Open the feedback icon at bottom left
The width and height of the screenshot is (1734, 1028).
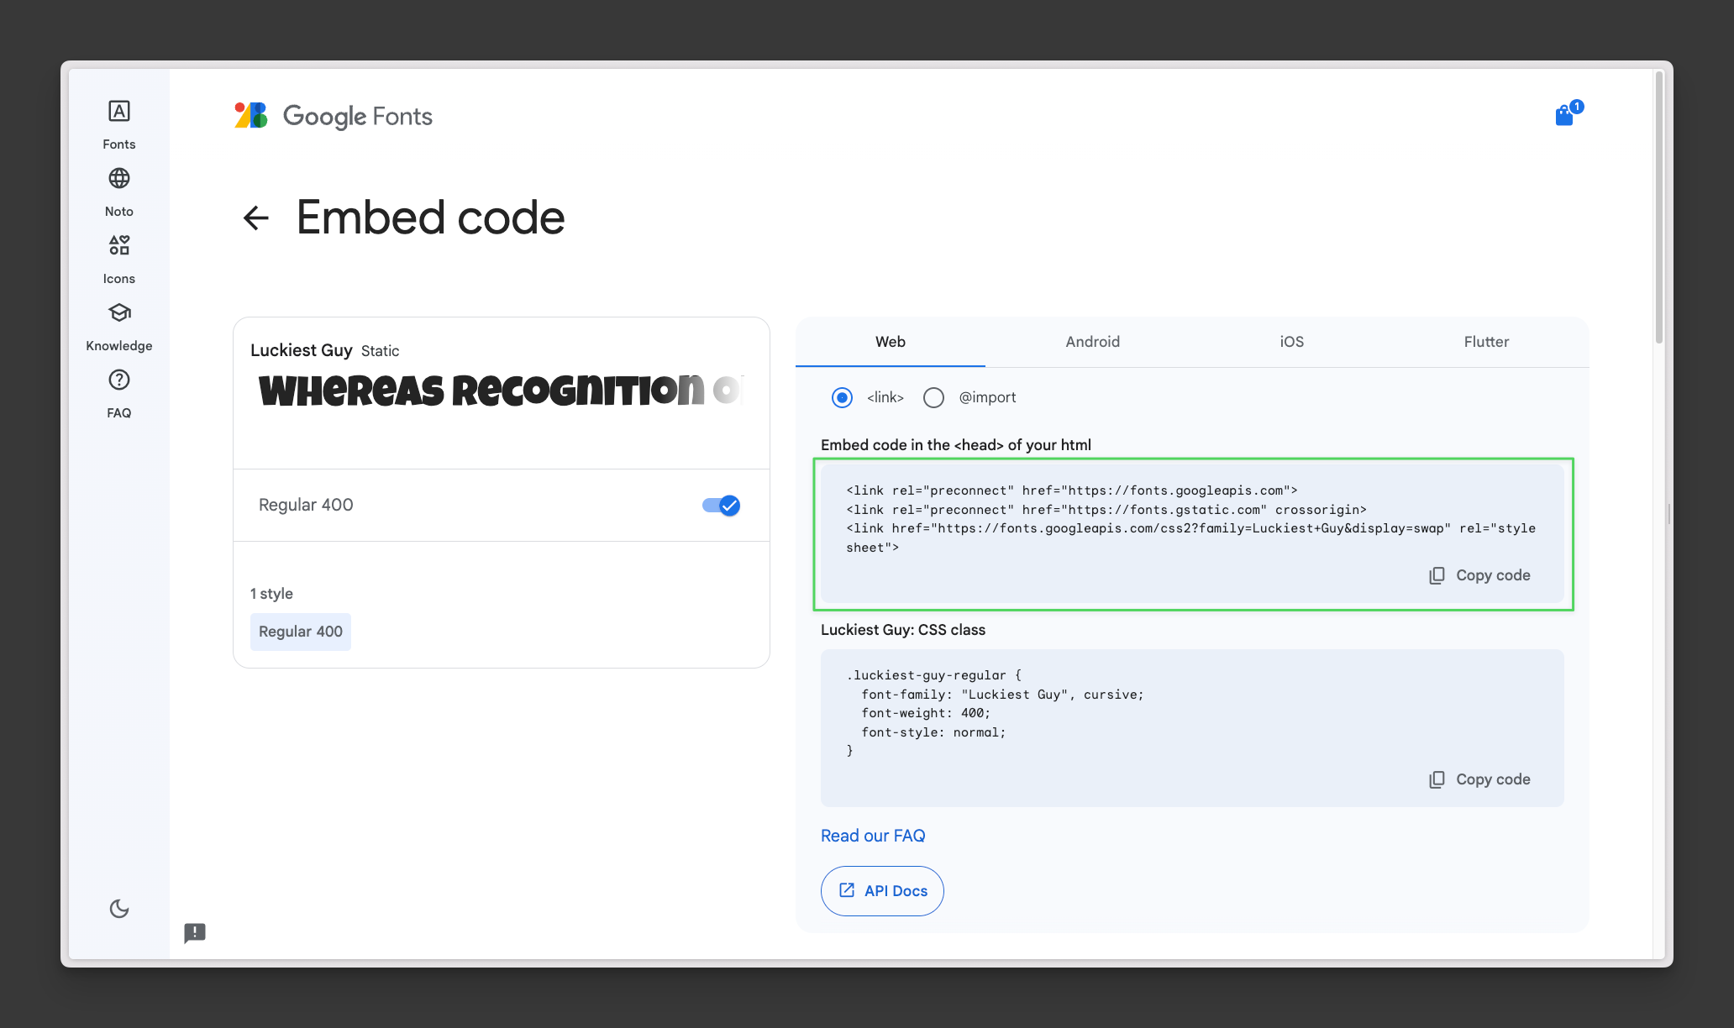tap(195, 933)
